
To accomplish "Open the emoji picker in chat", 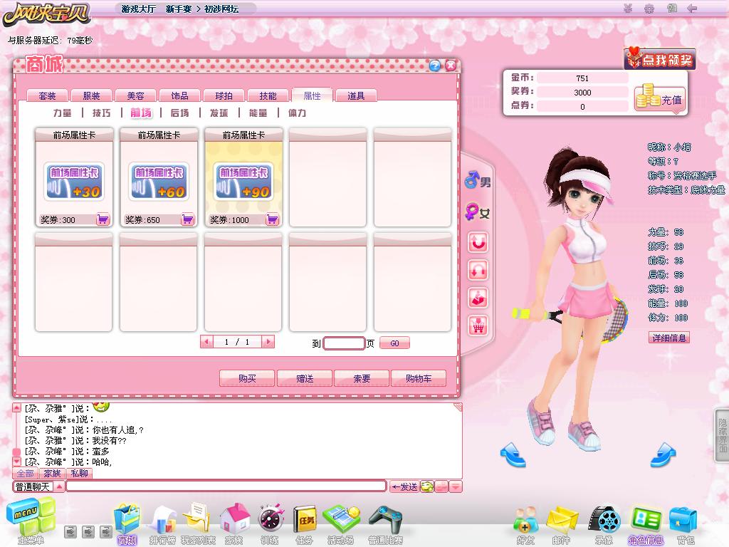I will (x=426, y=487).
